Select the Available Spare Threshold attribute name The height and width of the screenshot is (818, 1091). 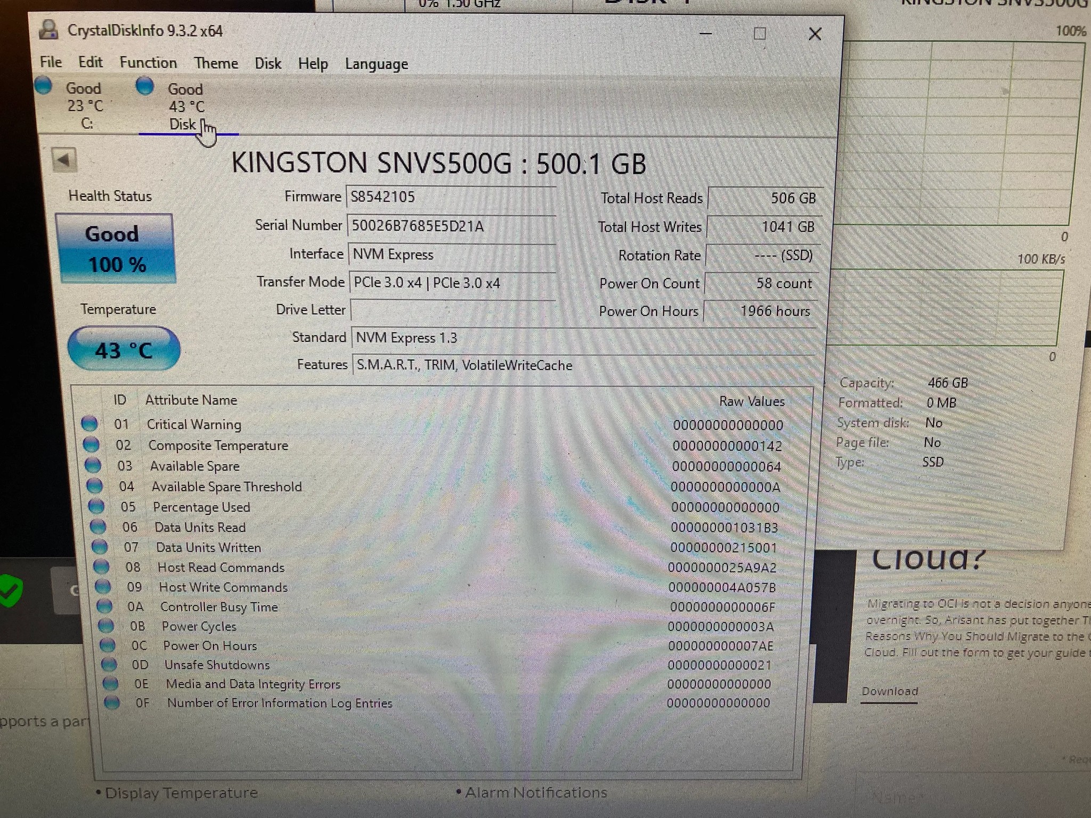click(226, 487)
